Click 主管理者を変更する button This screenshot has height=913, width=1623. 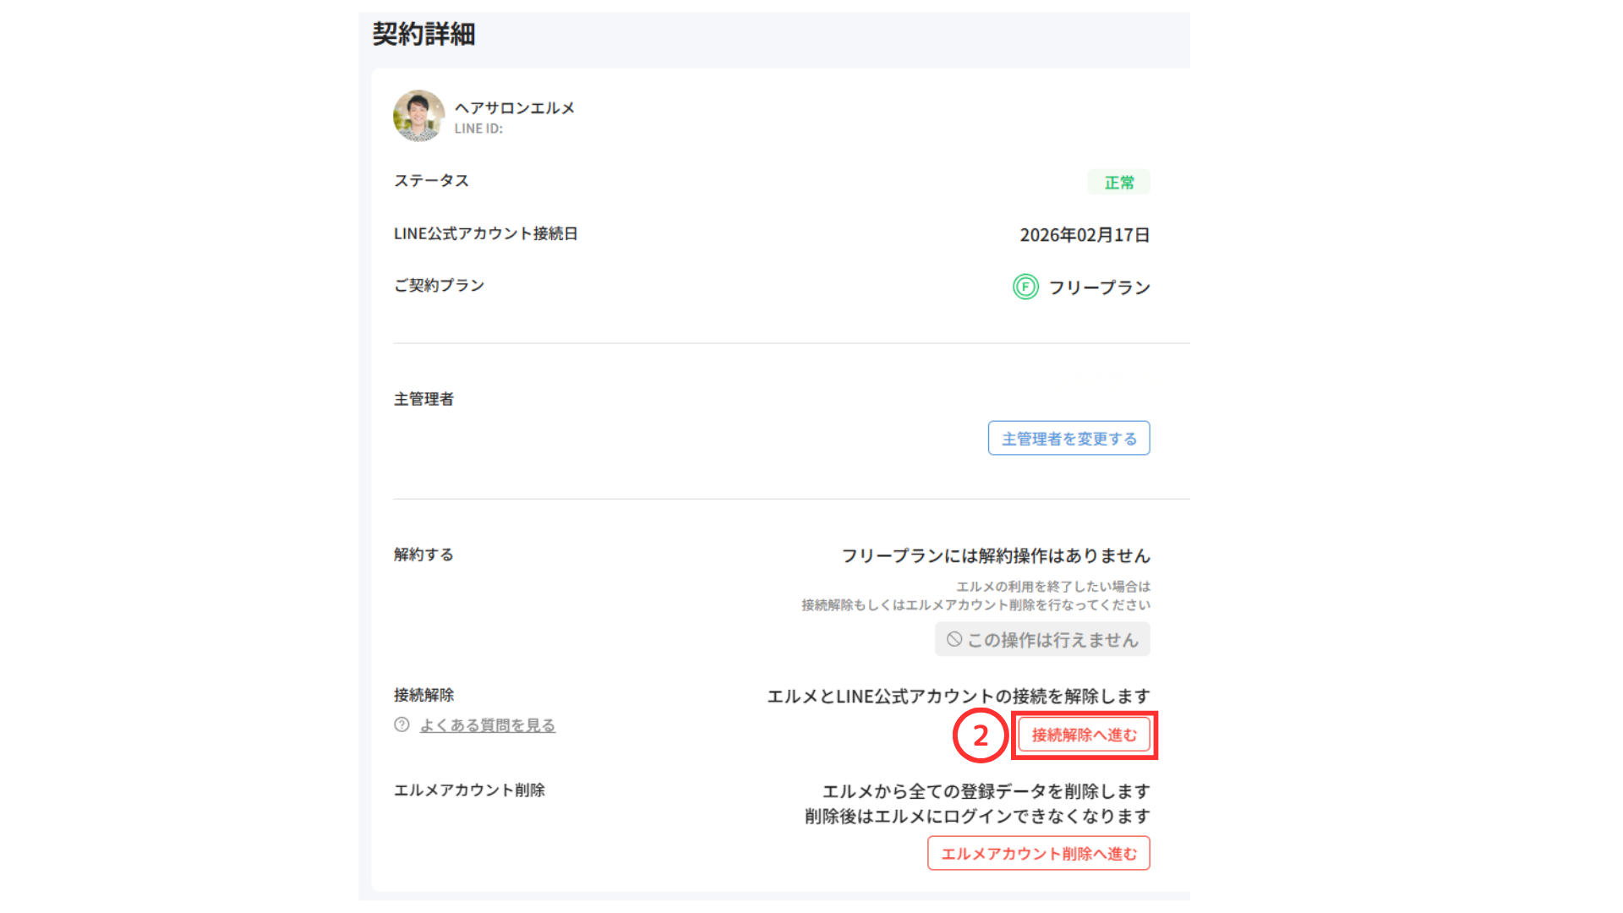tap(1068, 439)
